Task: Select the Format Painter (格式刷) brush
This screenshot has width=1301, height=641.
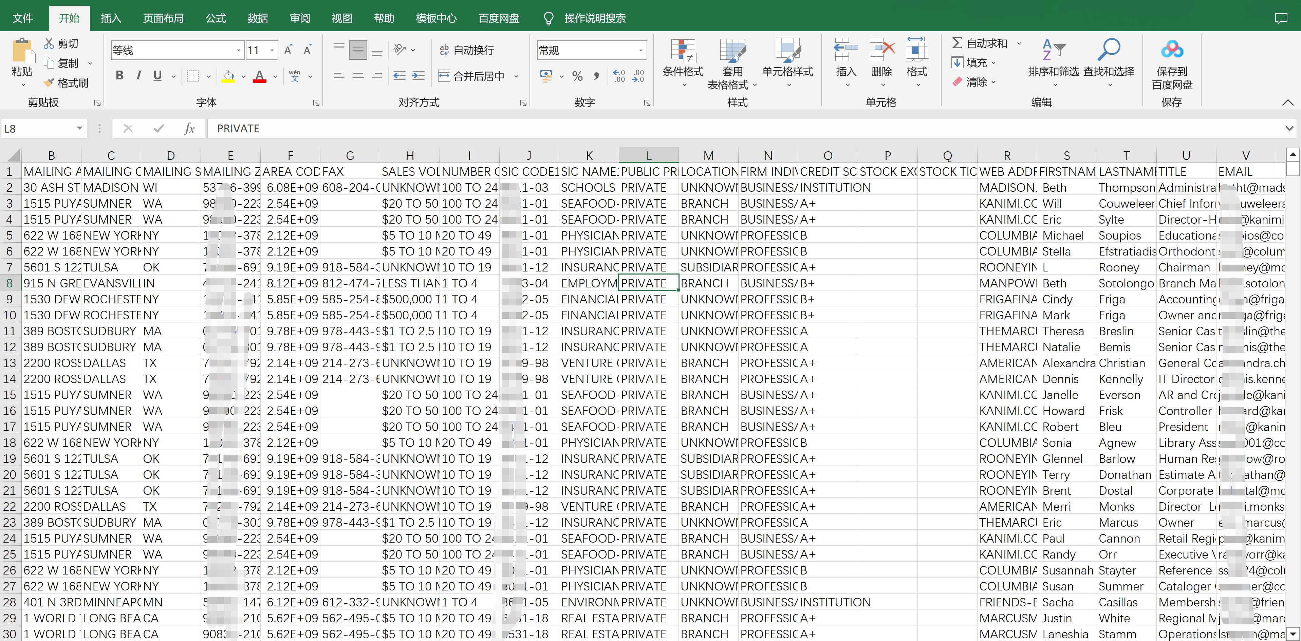Action: (49, 82)
